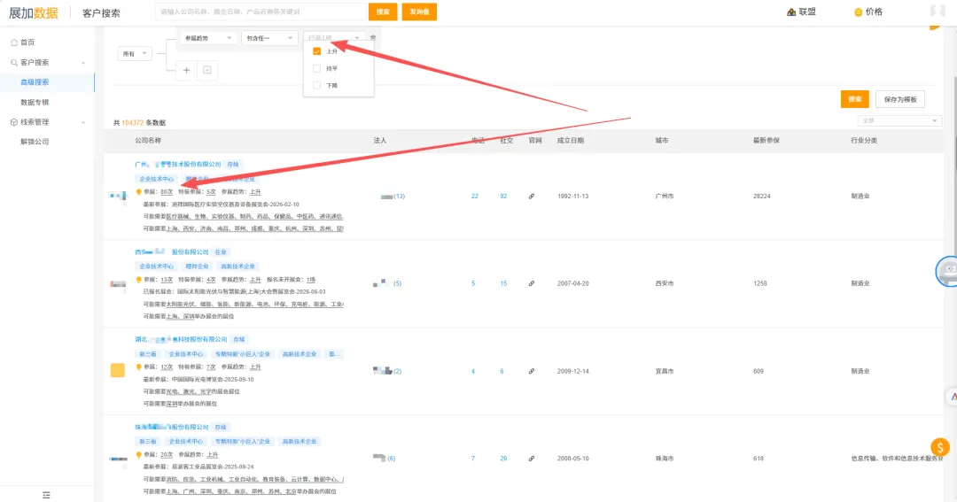Open the chat robot assistant icon
The width and height of the screenshot is (957, 502).
tap(947, 272)
